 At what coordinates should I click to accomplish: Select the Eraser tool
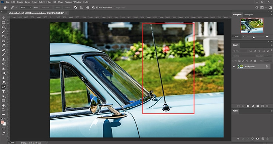[3, 68]
